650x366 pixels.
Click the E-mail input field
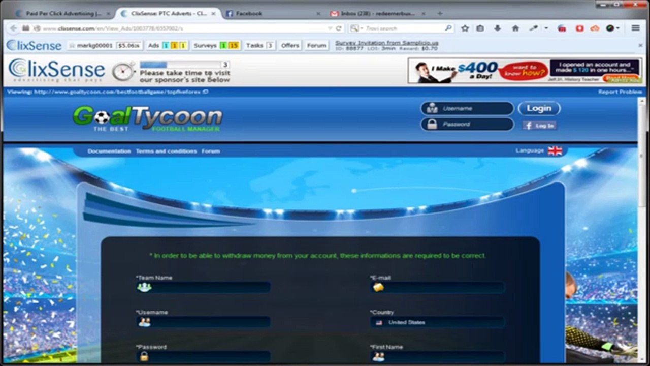[437, 288]
